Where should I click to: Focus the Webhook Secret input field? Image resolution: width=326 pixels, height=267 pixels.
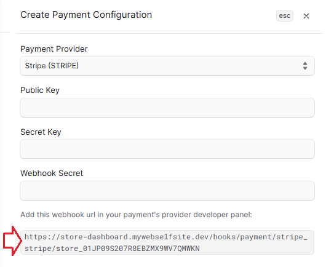[x=167, y=191]
